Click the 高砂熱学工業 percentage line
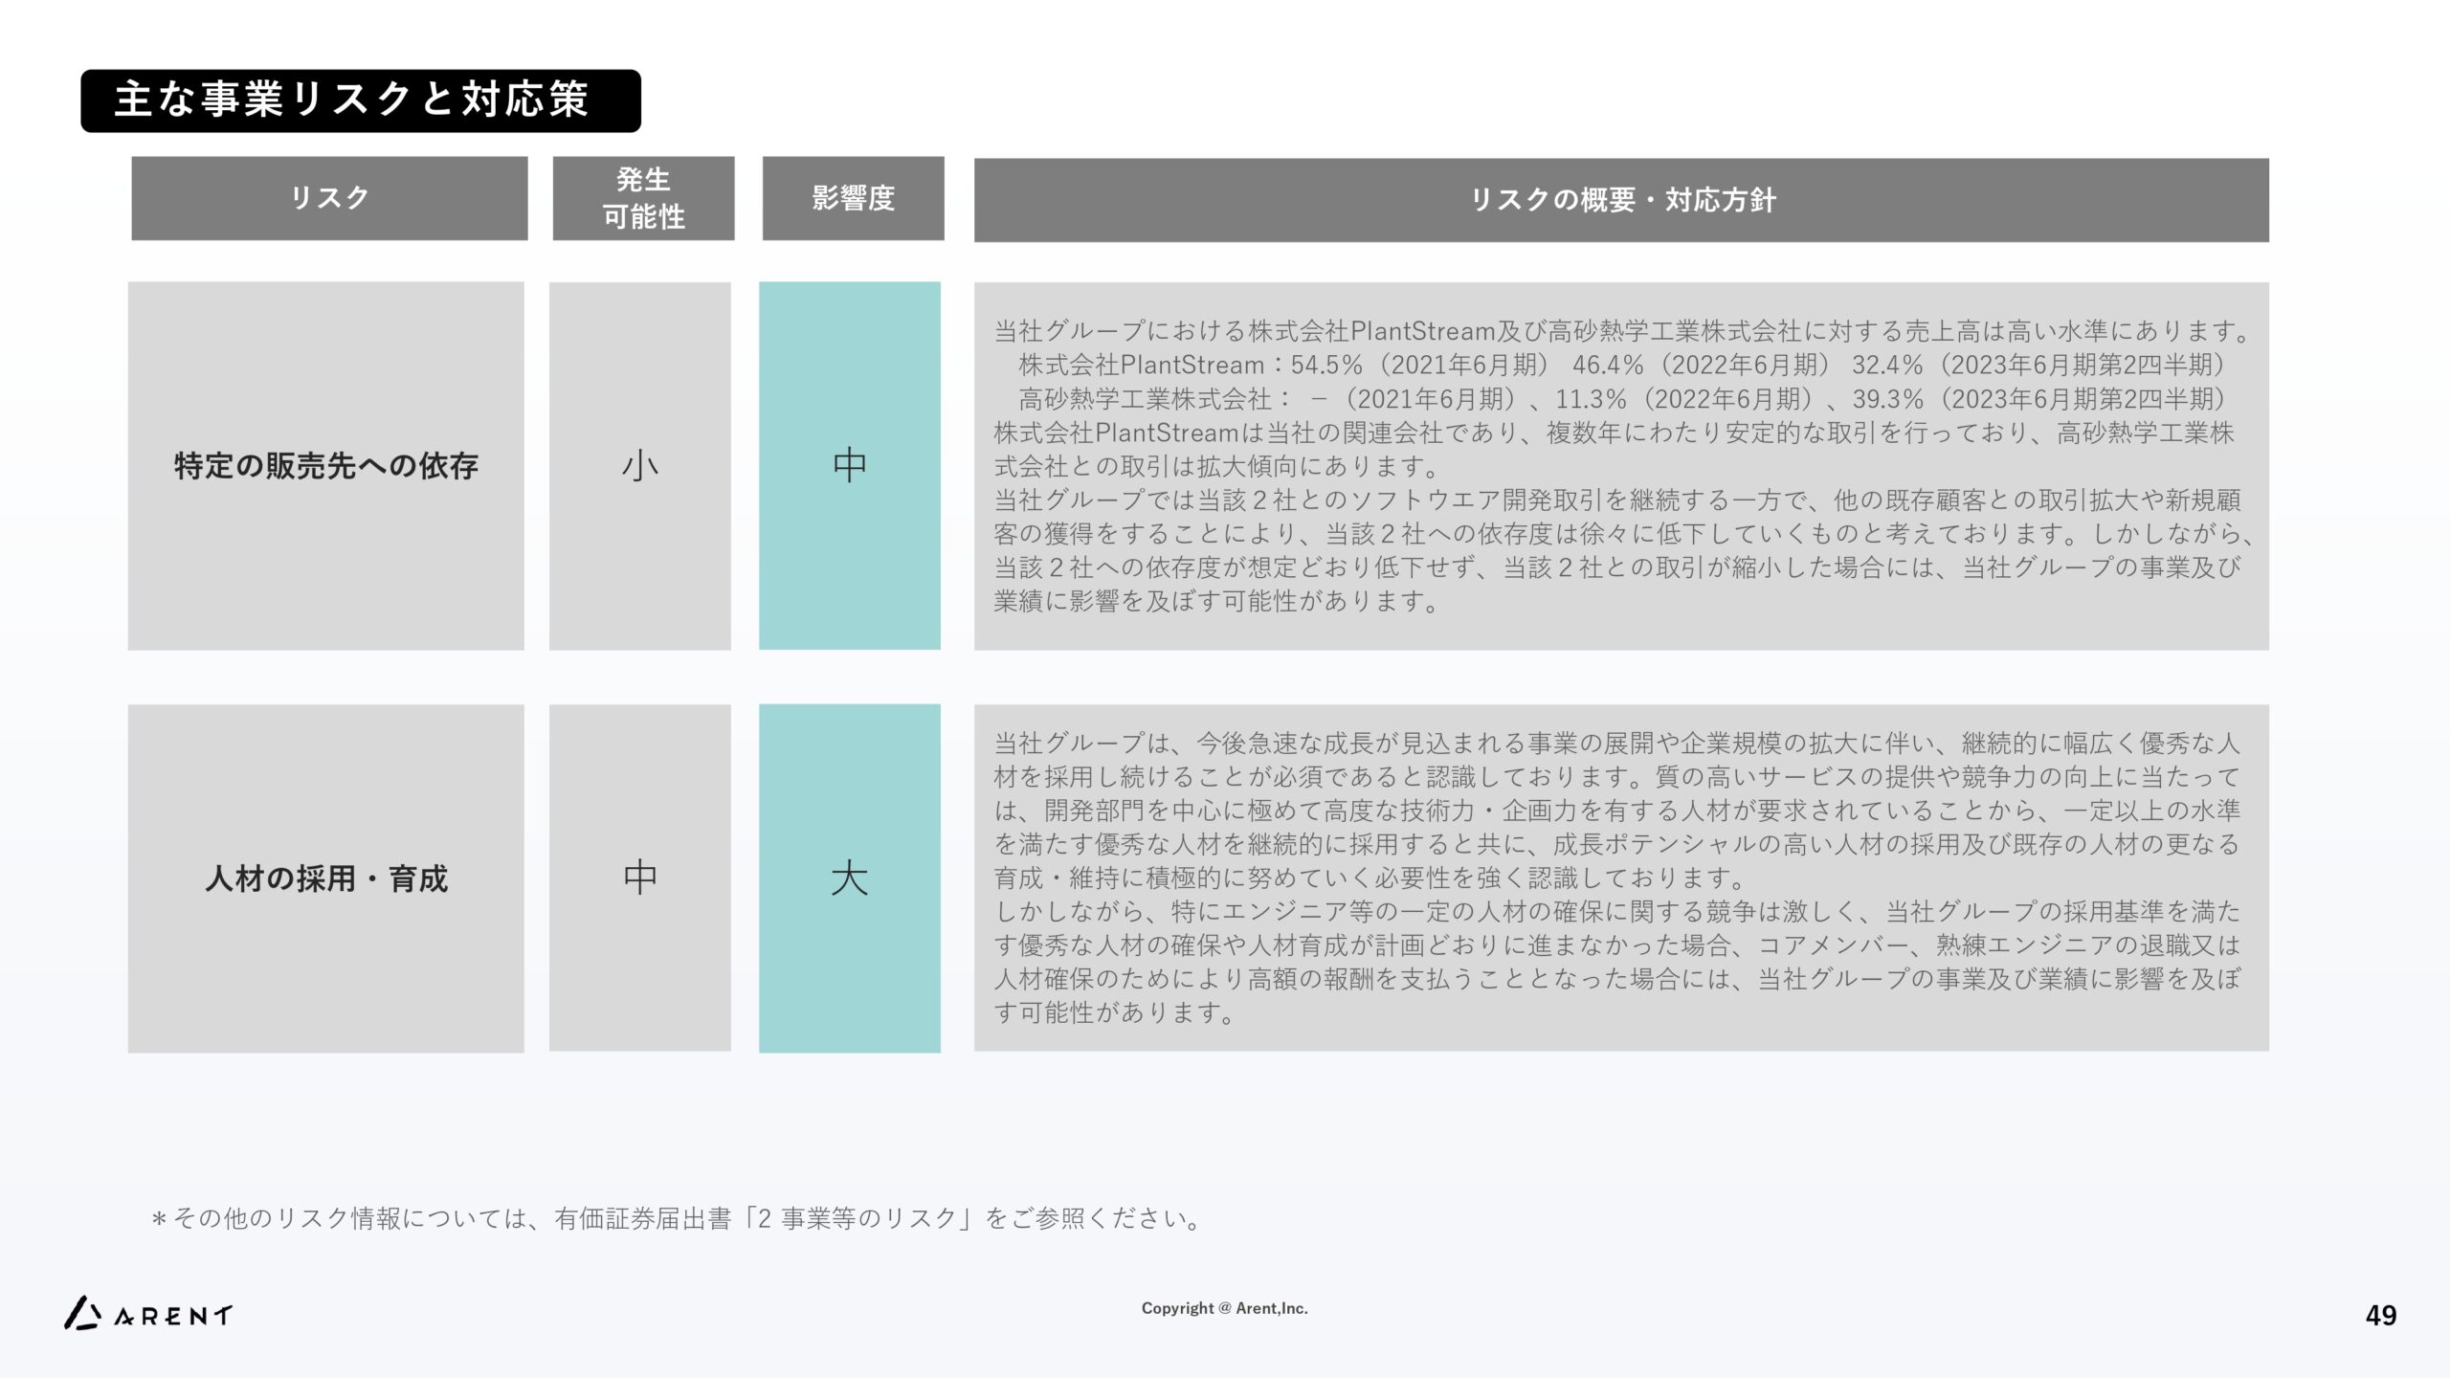 [1621, 399]
